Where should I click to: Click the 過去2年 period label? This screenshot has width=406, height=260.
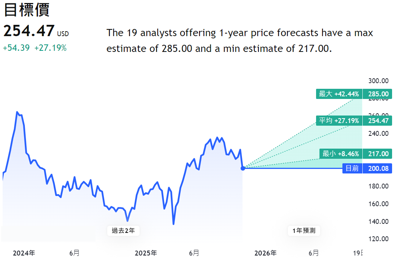[x=123, y=231]
